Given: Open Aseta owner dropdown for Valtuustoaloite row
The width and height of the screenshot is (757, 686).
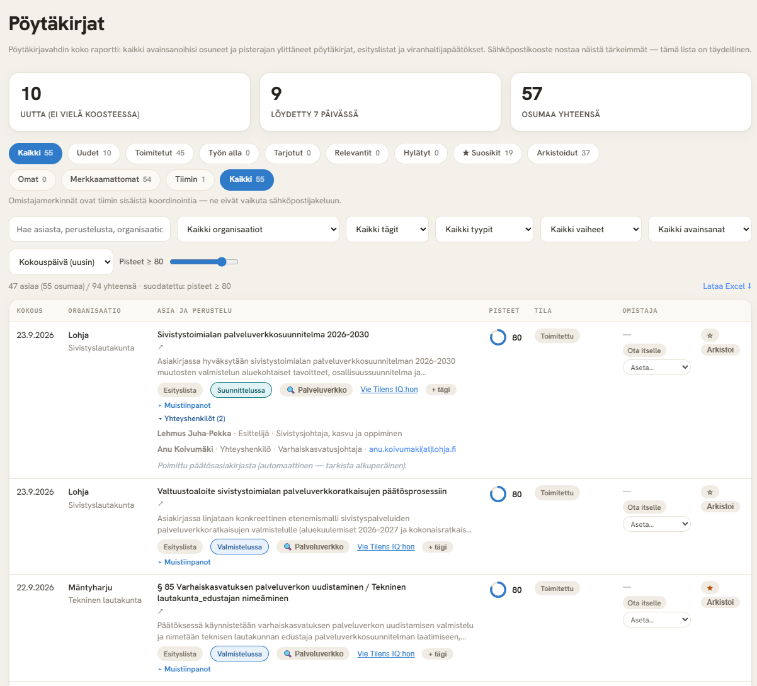Looking at the screenshot, I should [656, 524].
